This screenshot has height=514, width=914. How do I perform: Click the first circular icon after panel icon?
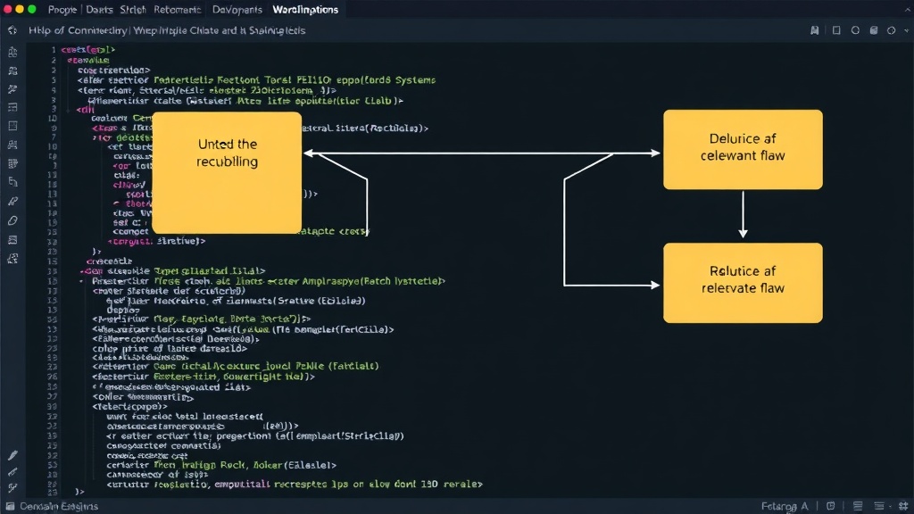[855, 30]
